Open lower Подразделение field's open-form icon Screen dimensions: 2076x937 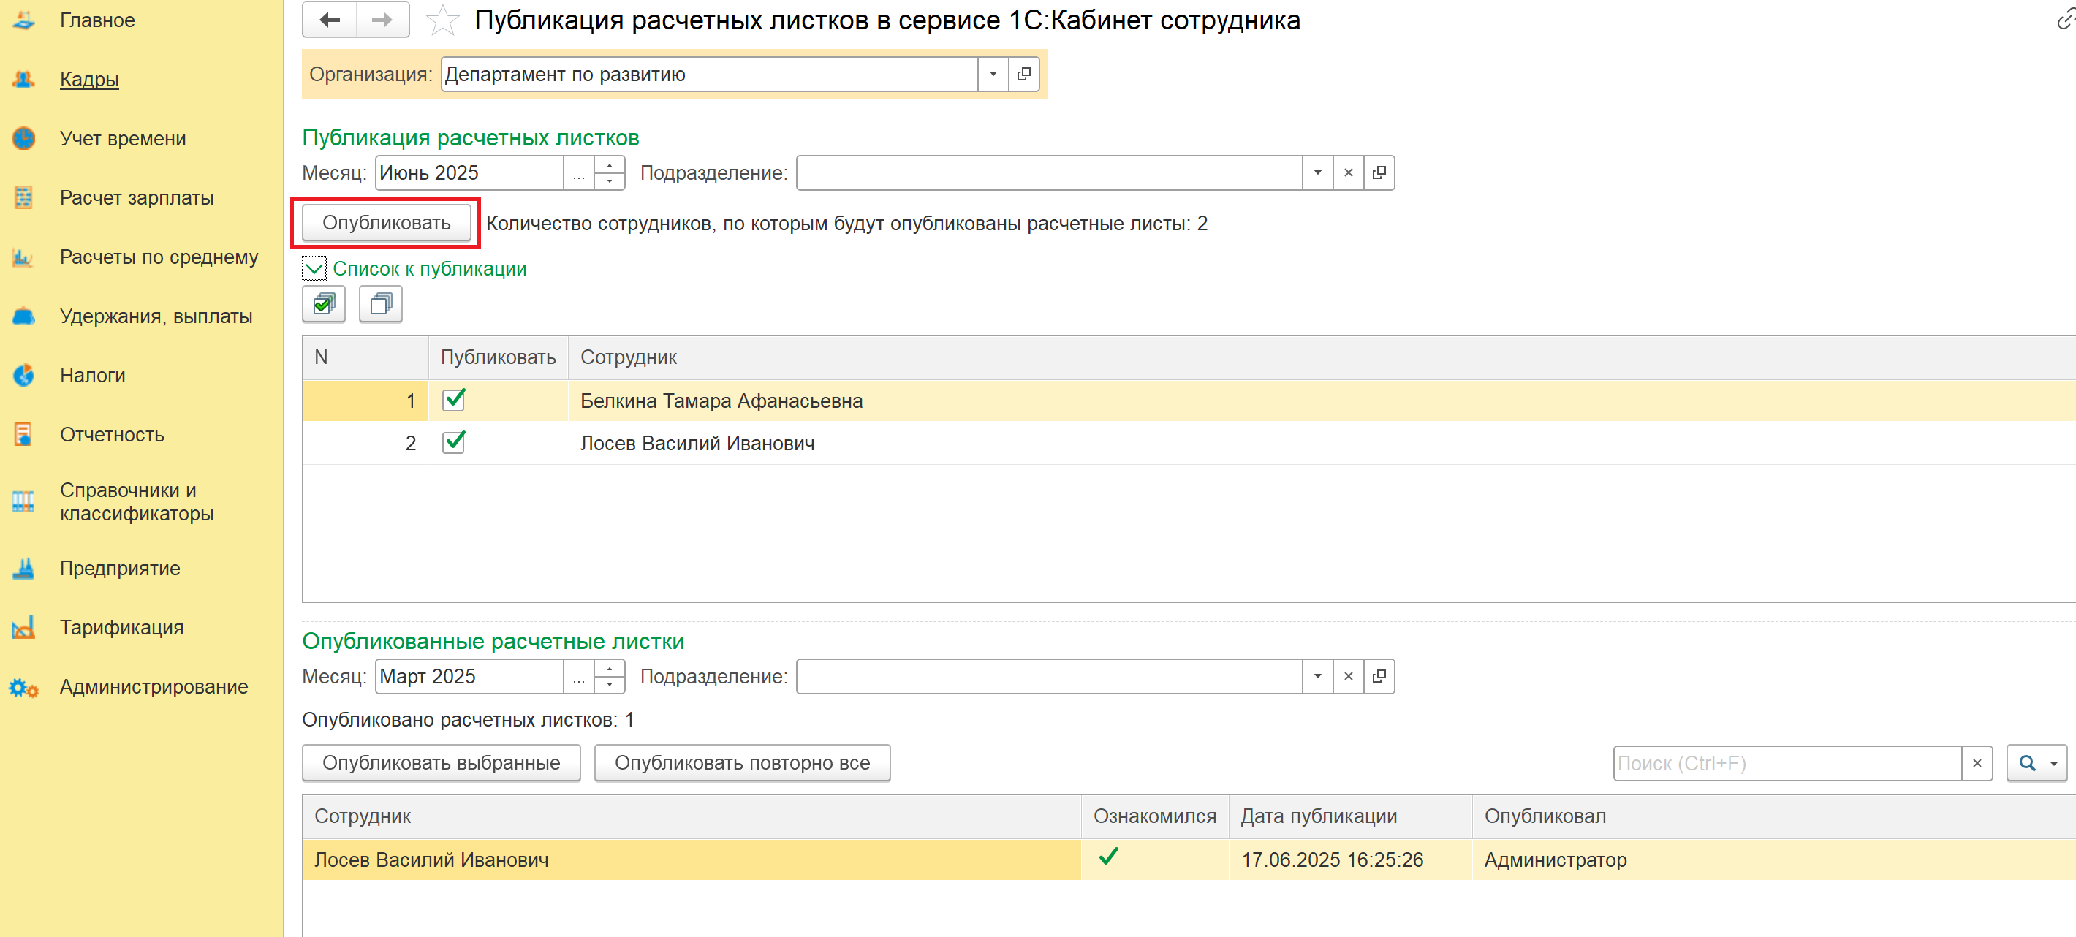coord(1379,677)
